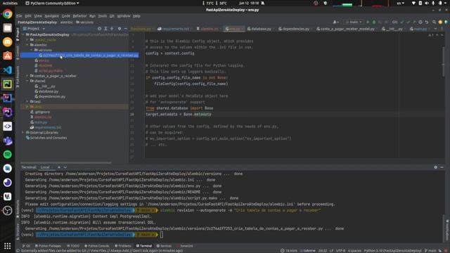Open the main run configuration dropdown
The width and height of the screenshot is (450, 253).
click(354, 22)
